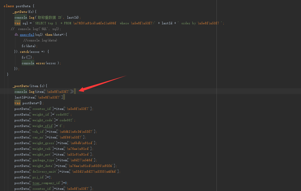Click the 'var postData={};' declaration
The height and width of the screenshot is (191, 301).
(x=29, y=103)
